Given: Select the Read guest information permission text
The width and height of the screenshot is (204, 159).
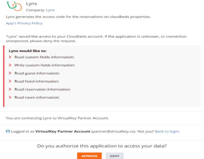Looking at the screenshot, I should click(x=37, y=73).
